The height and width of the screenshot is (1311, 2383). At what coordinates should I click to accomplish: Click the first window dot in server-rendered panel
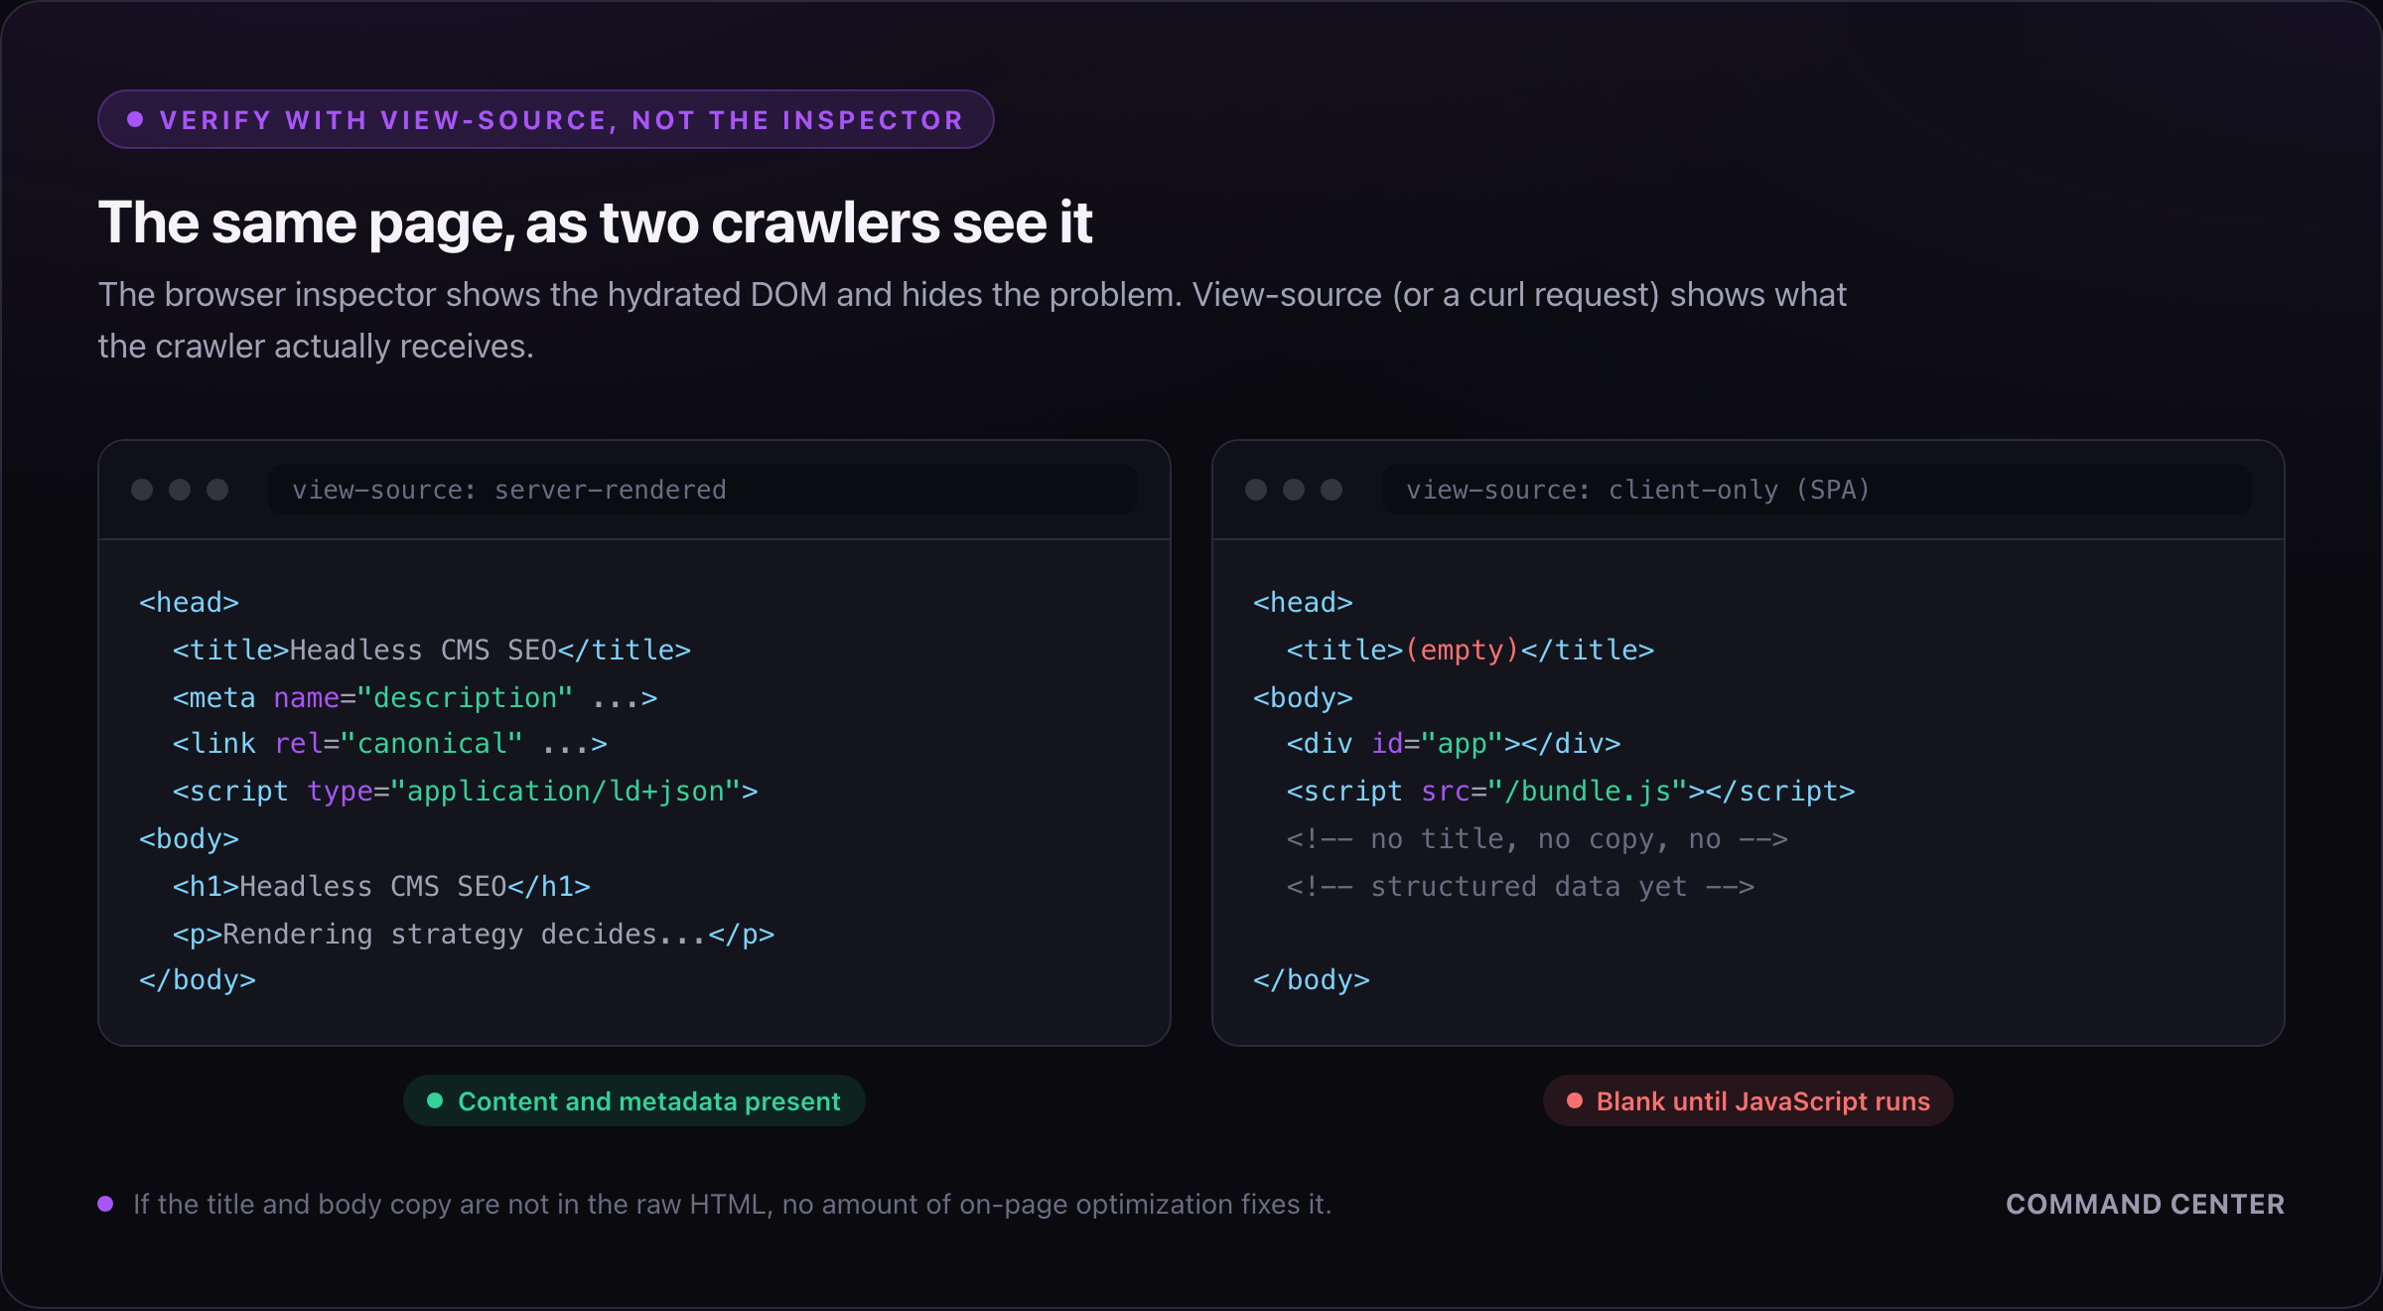point(142,490)
